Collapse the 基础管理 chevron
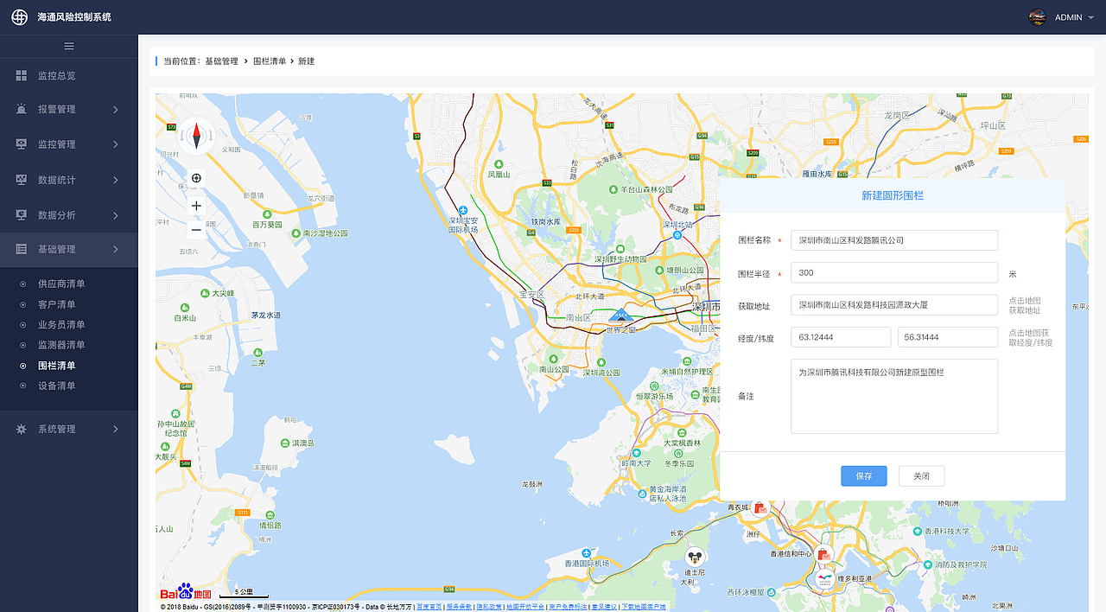 [116, 249]
